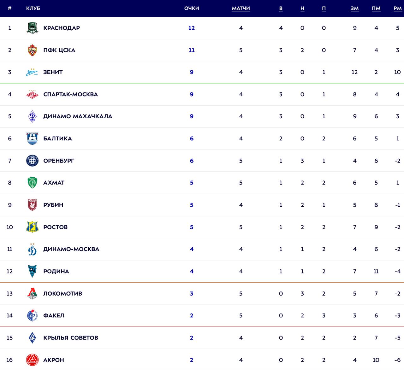Open the ФАКЕЛ club name link
404x371 pixels.
(54, 315)
